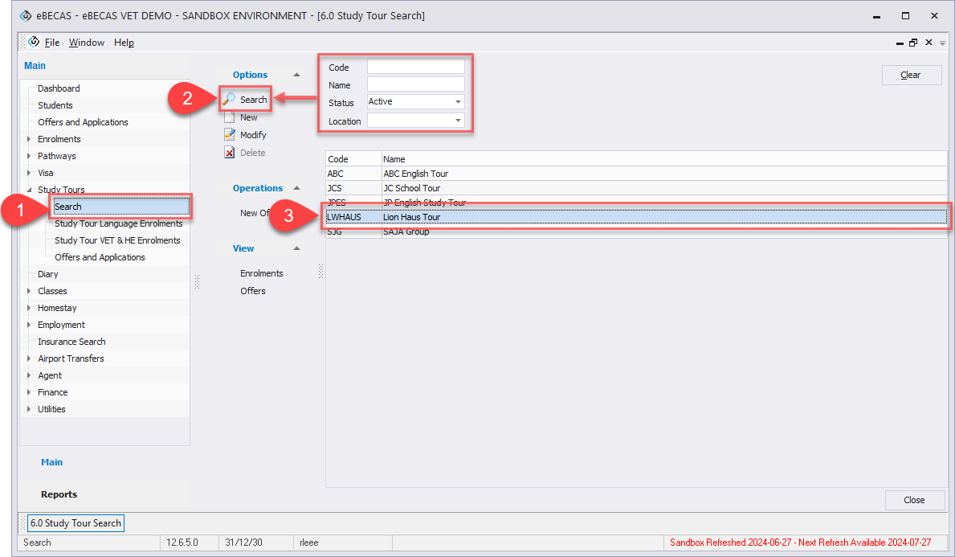
Task: Collapse the Operations section arrow
Action: pos(296,188)
